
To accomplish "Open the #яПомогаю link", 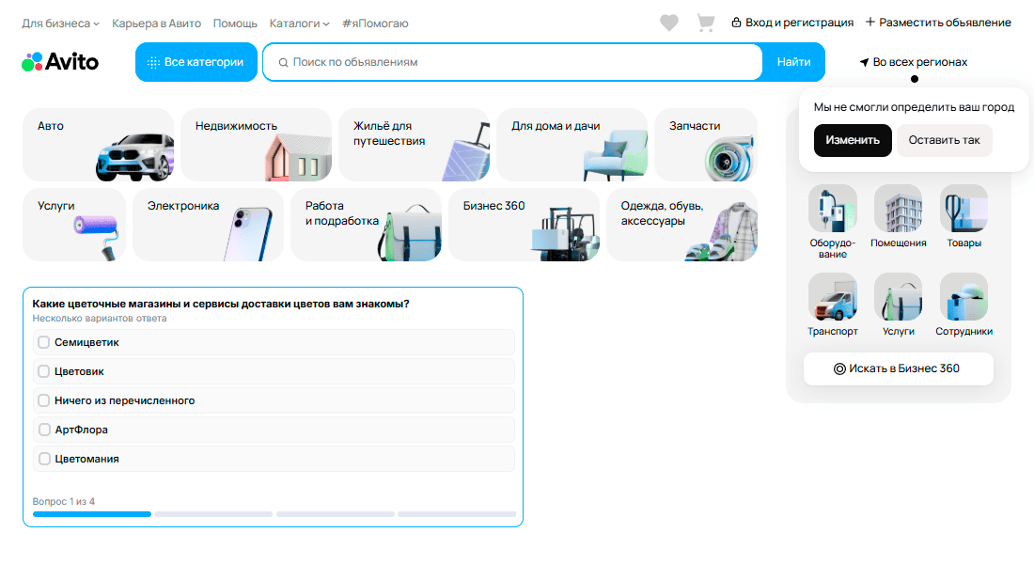I will (x=375, y=23).
